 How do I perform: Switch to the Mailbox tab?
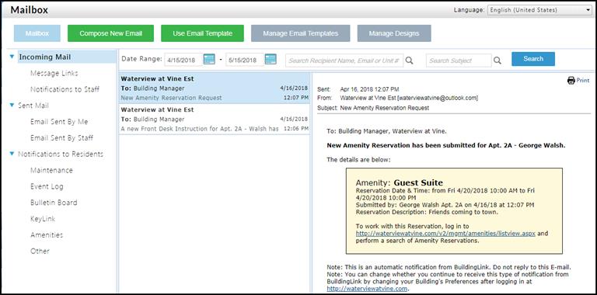[x=37, y=33]
